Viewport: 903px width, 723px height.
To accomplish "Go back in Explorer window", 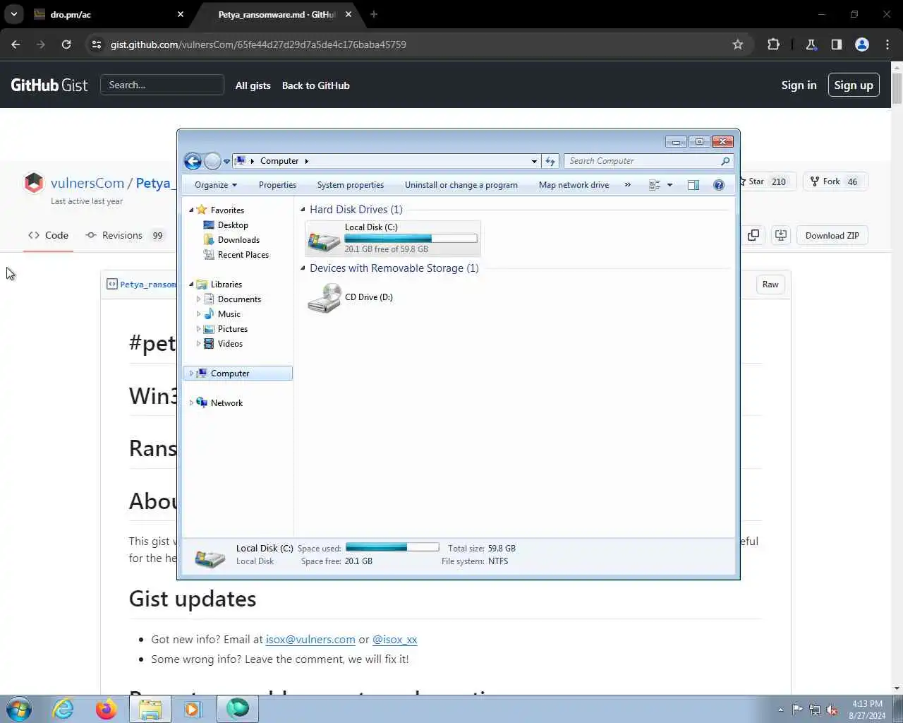I will pyautogui.click(x=193, y=161).
